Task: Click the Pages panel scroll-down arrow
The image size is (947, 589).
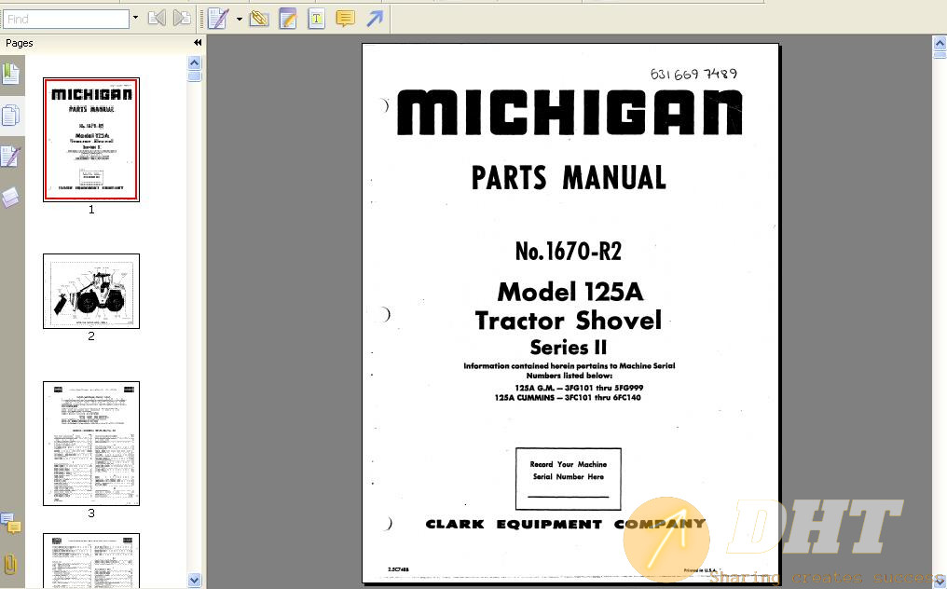Action: coord(194,580)
